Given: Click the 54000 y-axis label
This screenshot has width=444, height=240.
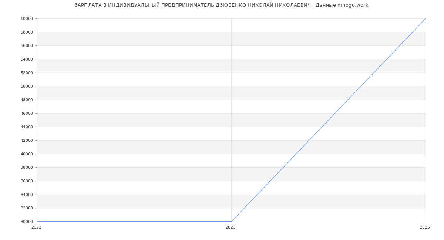Looking at the screenshot, I should coord(27,59).
